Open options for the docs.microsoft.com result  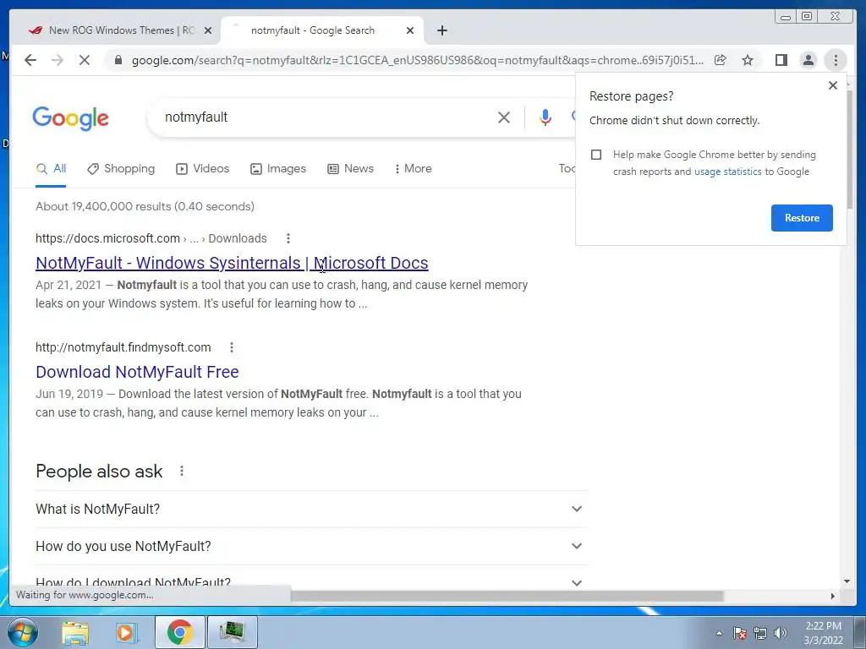point(288,238)
